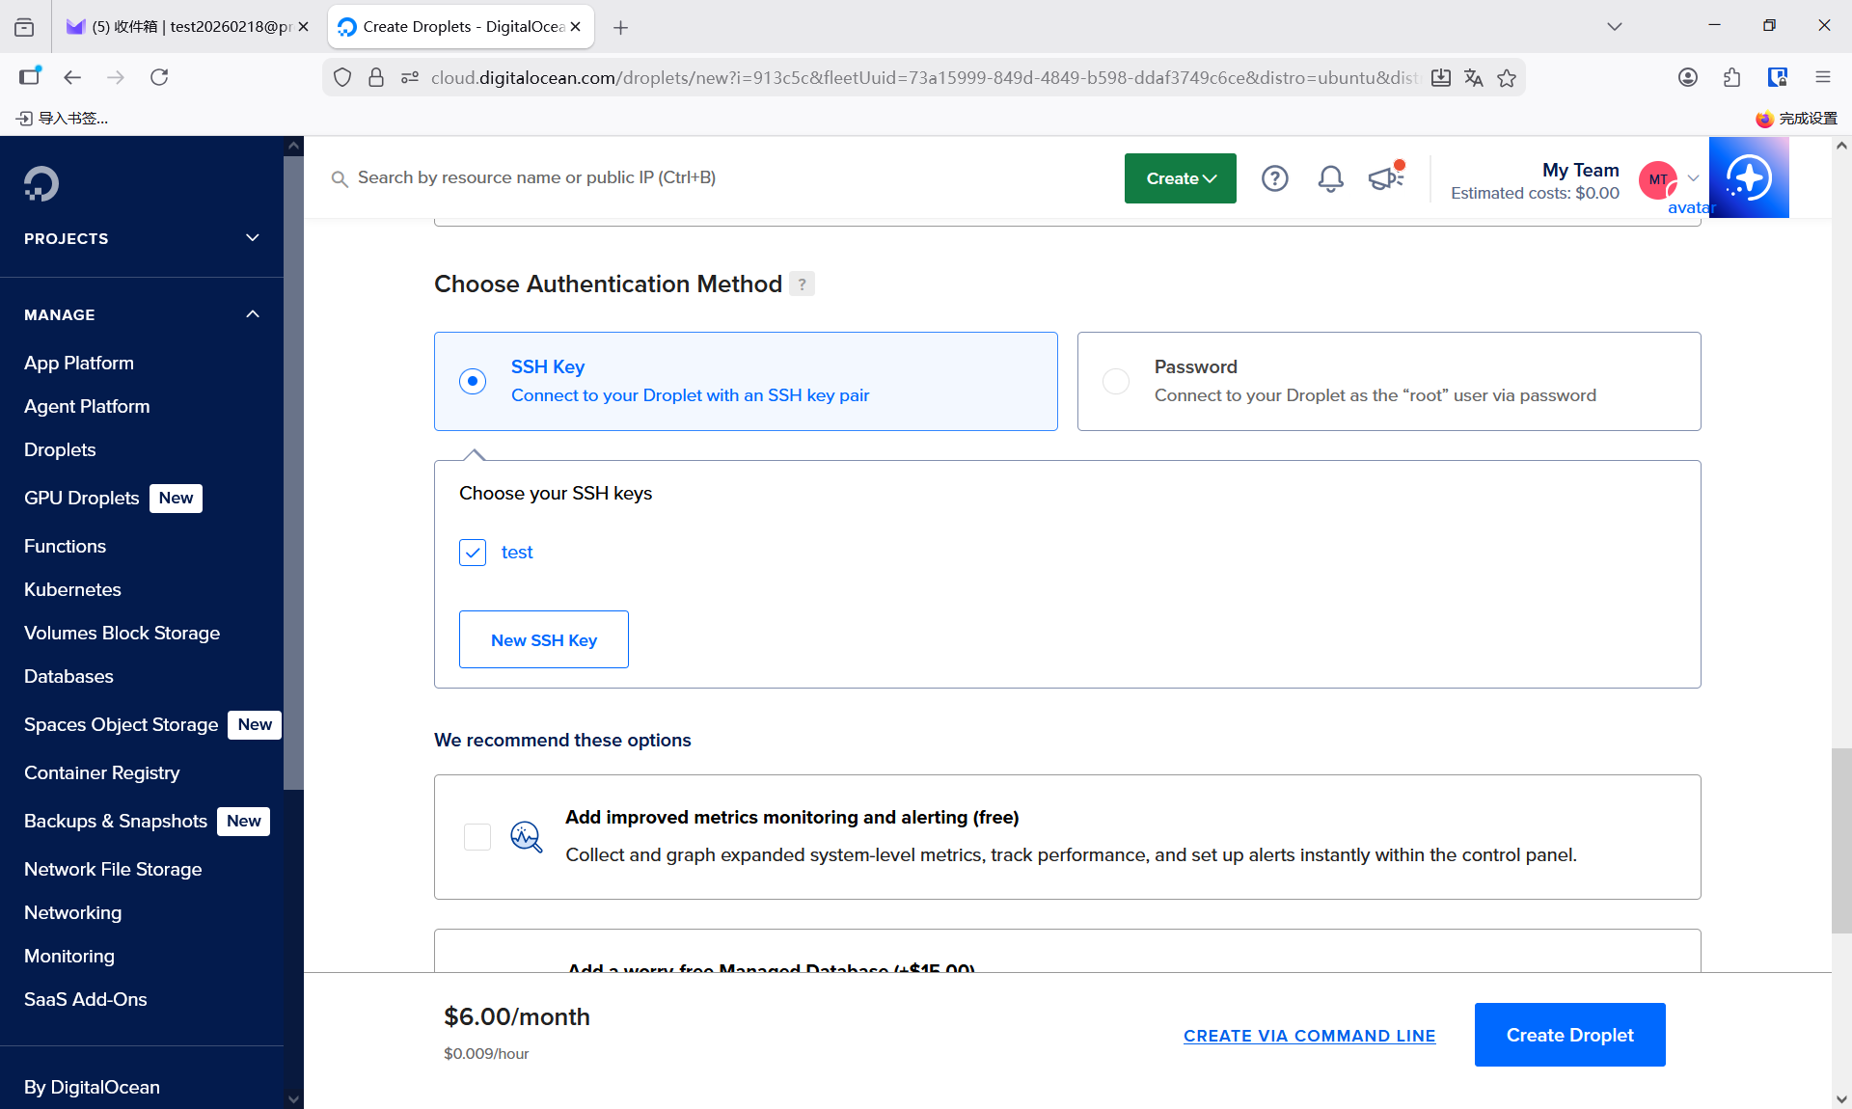Viewport: 1852px width, 1109px height.
Task: Open Spaces Object Storage in sidebar
Action: click(122, 724)
